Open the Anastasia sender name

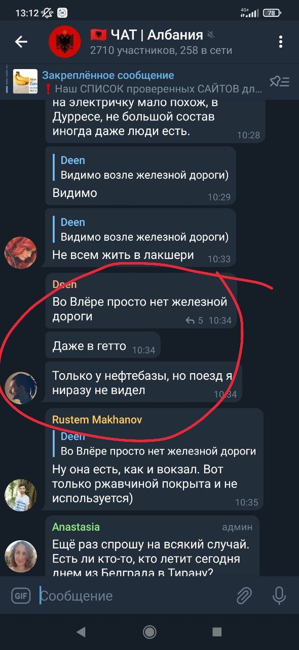[76, 527]
